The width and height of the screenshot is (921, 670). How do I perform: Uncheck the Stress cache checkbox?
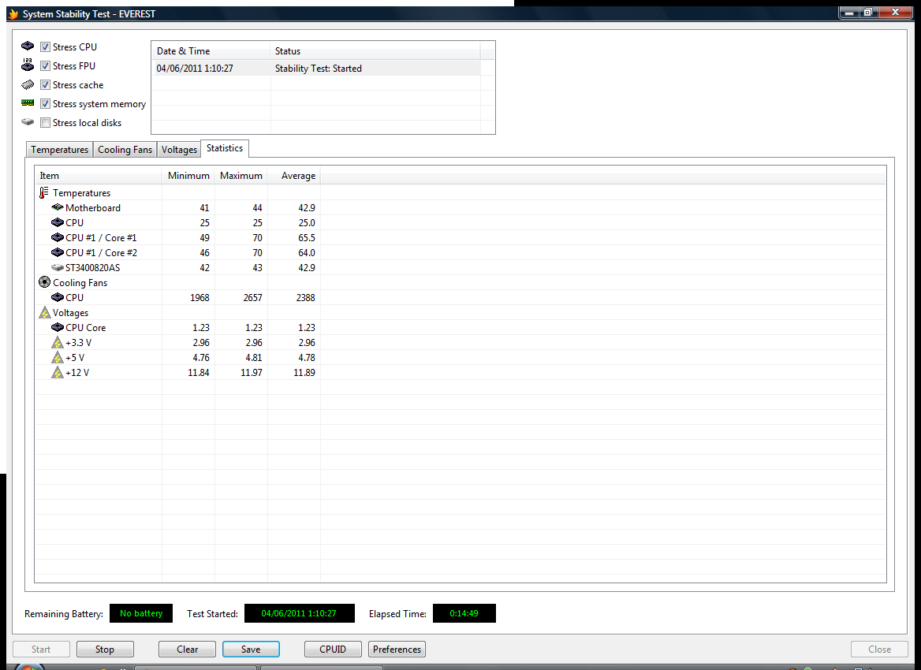(x=45, y=84)
